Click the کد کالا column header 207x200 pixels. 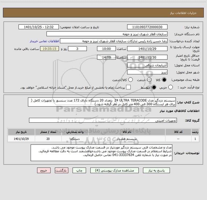178,132
